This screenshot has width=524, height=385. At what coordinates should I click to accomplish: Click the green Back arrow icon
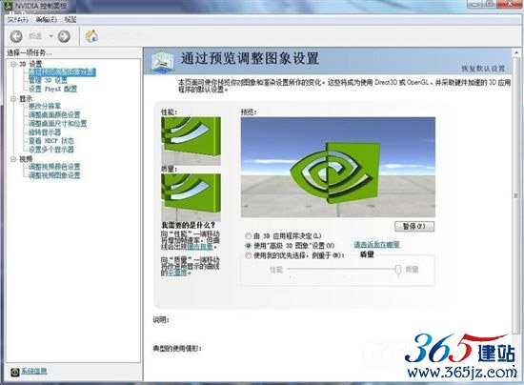pos(16,36)
